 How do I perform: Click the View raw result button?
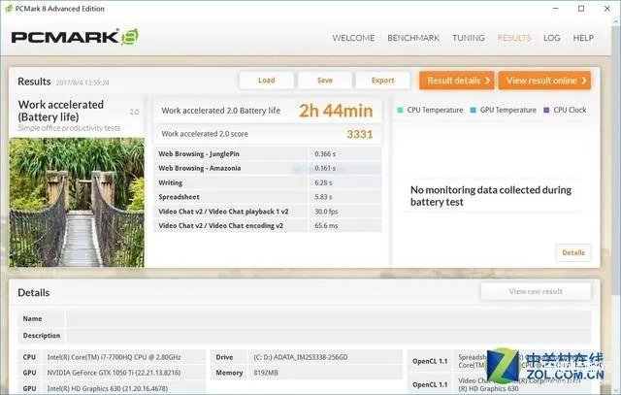click(x=535, y=291)
